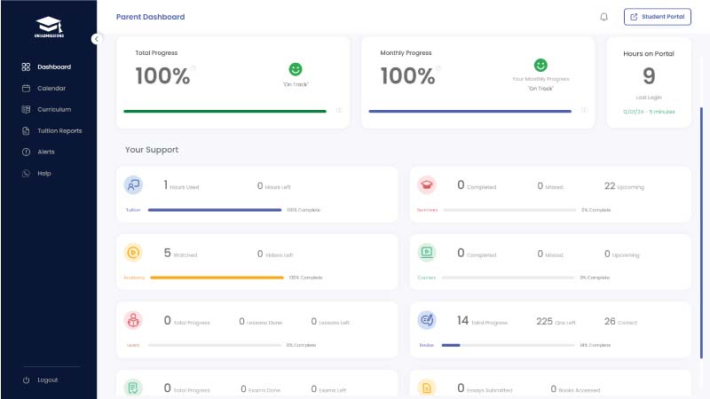Collapse the sidebar with the chevron button

[97, 39]
